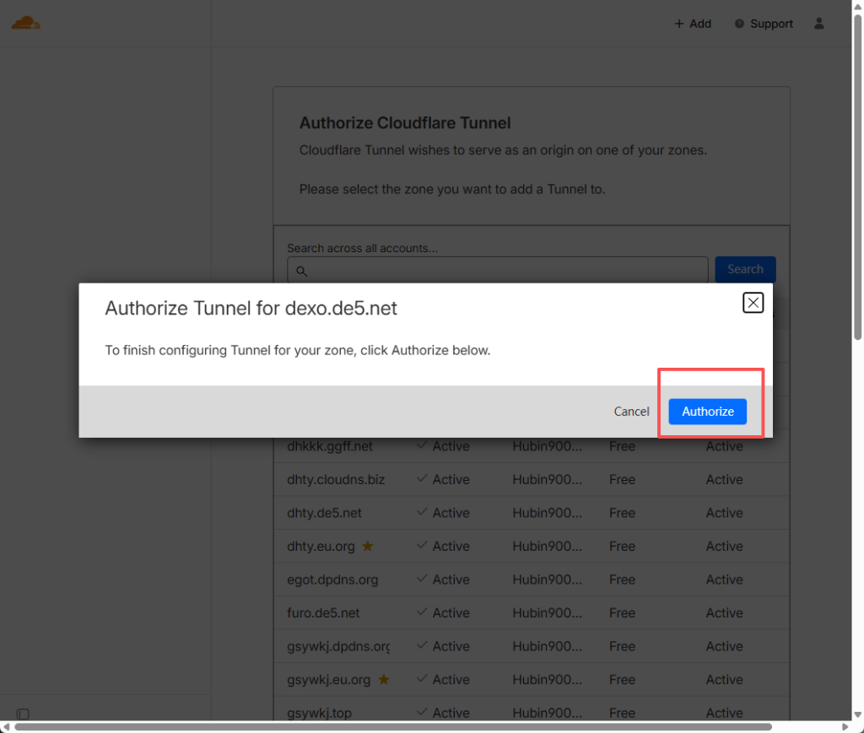Screen dimensions: 864x733
Task: Open the user account profile icon
Action: click(818, 24)
